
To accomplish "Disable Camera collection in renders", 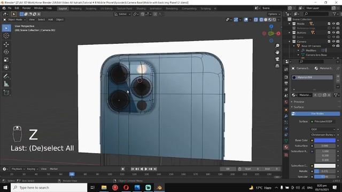I will point(338,42).
